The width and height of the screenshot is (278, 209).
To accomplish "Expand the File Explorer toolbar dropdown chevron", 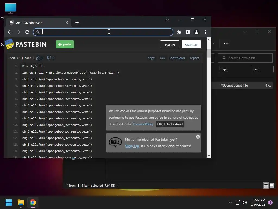I will pos(214,43).
